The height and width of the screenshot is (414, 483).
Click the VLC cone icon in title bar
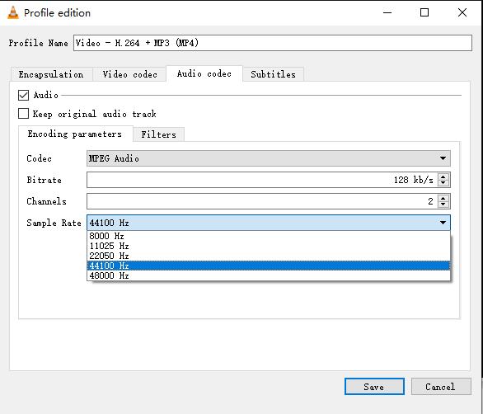[13, 12]
